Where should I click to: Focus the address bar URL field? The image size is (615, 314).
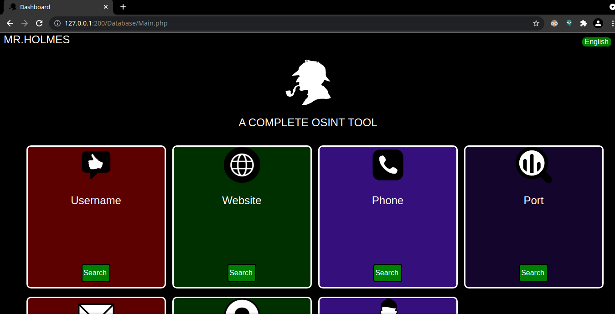pos(296,23)
